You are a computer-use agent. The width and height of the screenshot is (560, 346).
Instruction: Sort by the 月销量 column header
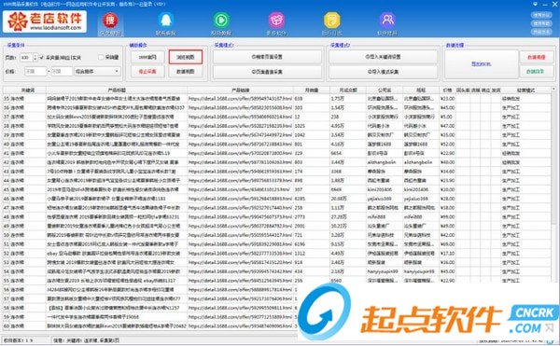[312, 90]
